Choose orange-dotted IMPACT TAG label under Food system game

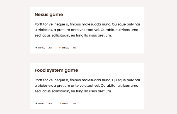click(69, 103)
